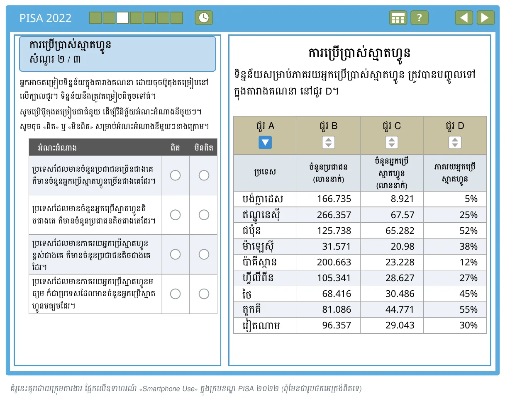Click the sort button under column B
The height and width of the screenshot is (401, 505).
[329, 143]
